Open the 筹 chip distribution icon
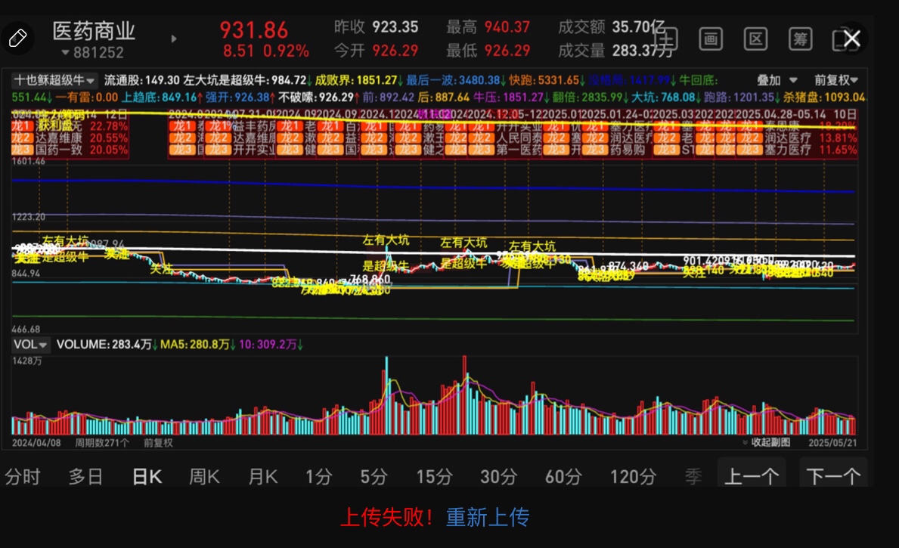This screenshot has height=548, width=899. point(800,39)
